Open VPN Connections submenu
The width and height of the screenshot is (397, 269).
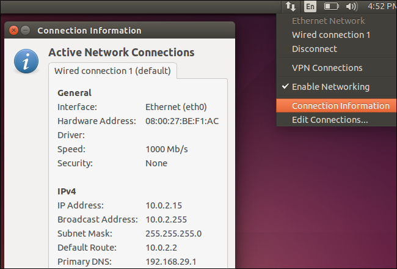tap(327, 68)
